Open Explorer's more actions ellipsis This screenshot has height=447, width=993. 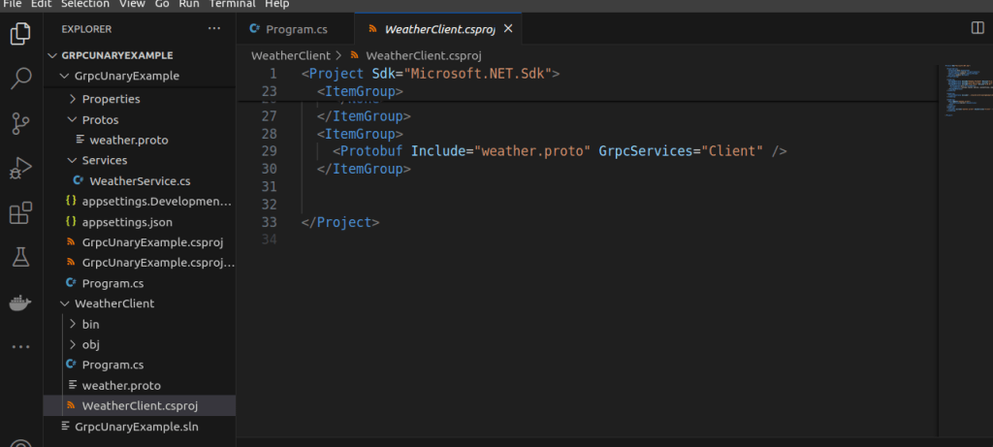[214, 29]
